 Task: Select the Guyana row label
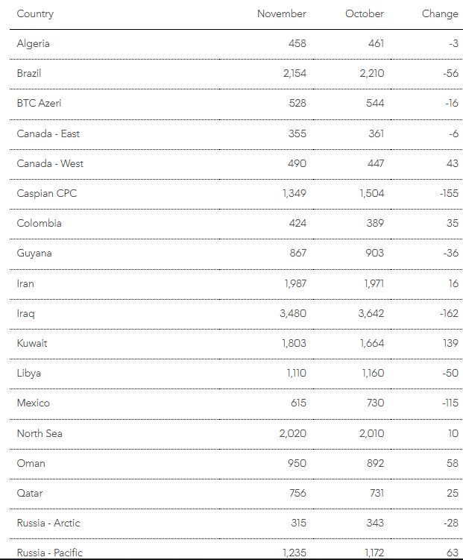(x=34, y=254)
